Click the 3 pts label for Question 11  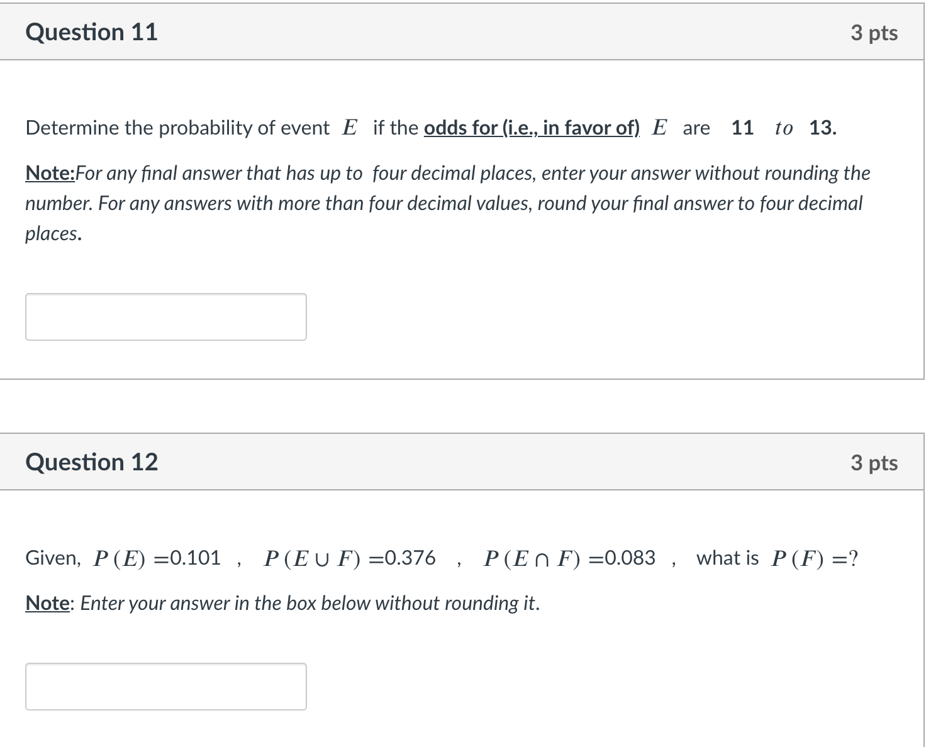point(874,33)
